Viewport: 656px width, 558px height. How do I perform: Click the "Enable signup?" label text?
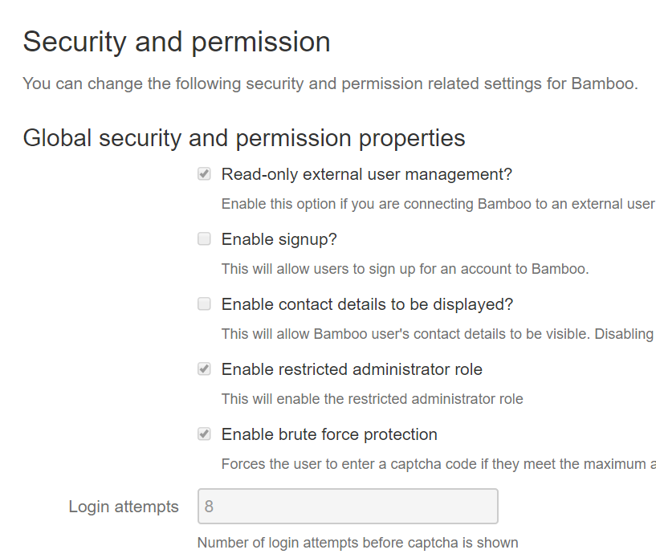pyautogui.click(x=279, y=238)
